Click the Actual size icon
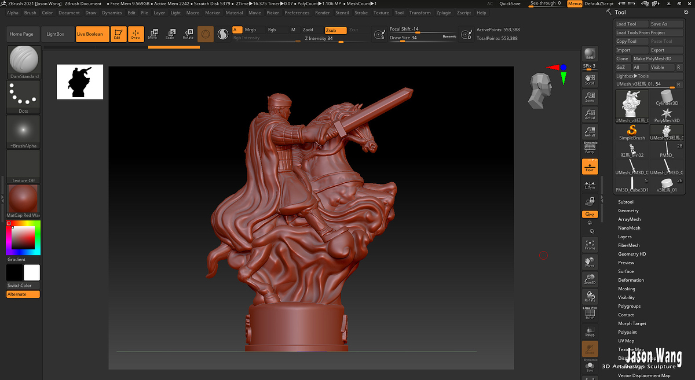The width and height of the screenshot is (695, 380). [590, 114]
